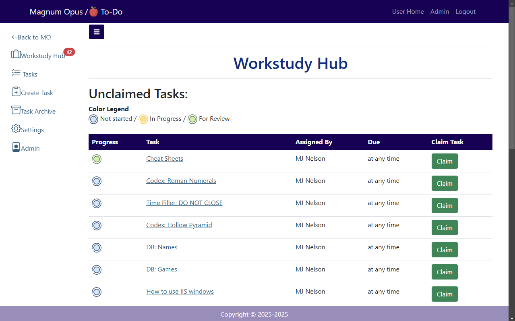Click the Codex: Roman Numerals progress circle
The height and width of the screenshot is (321, 515).
pos(97,181)
